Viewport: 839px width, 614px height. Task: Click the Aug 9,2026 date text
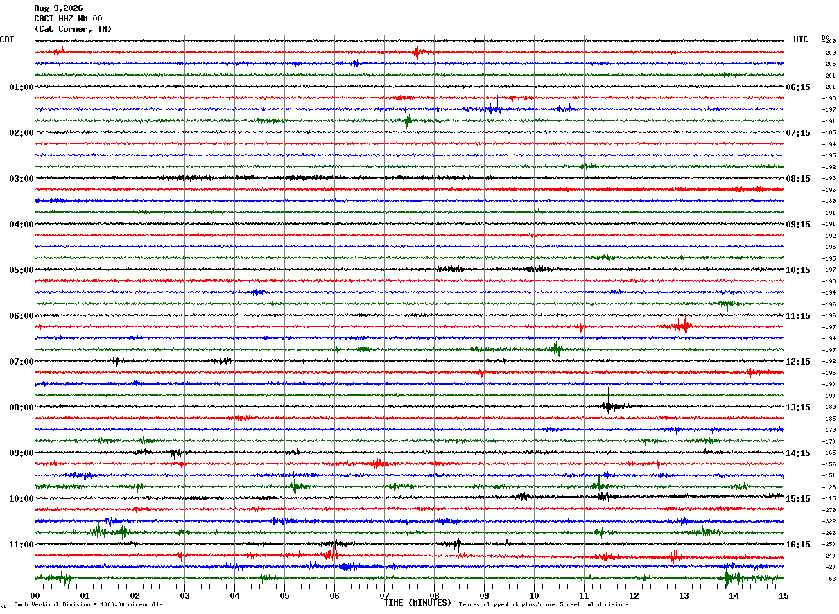point(58,8)
